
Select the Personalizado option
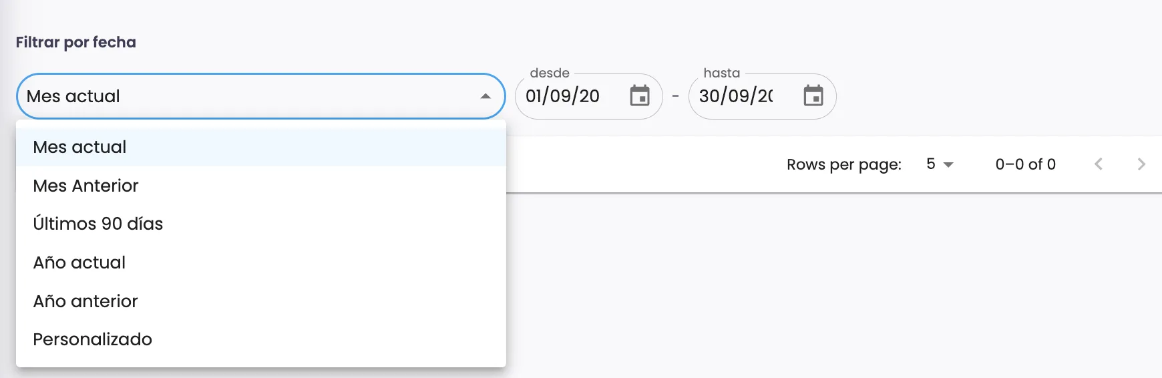pos(93,339)
